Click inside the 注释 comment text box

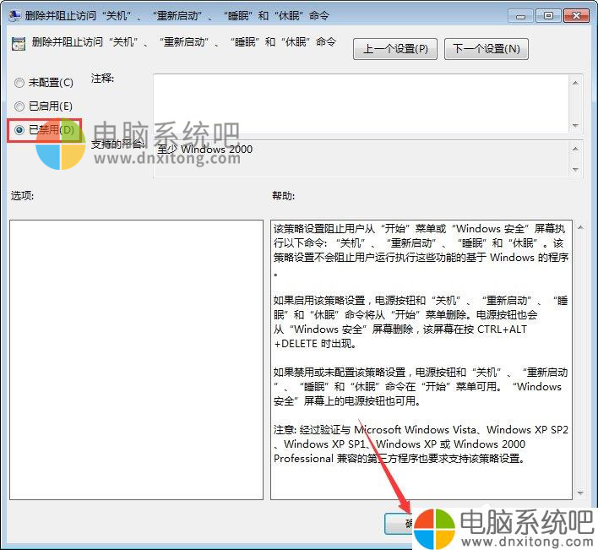(x=361, y=103)
